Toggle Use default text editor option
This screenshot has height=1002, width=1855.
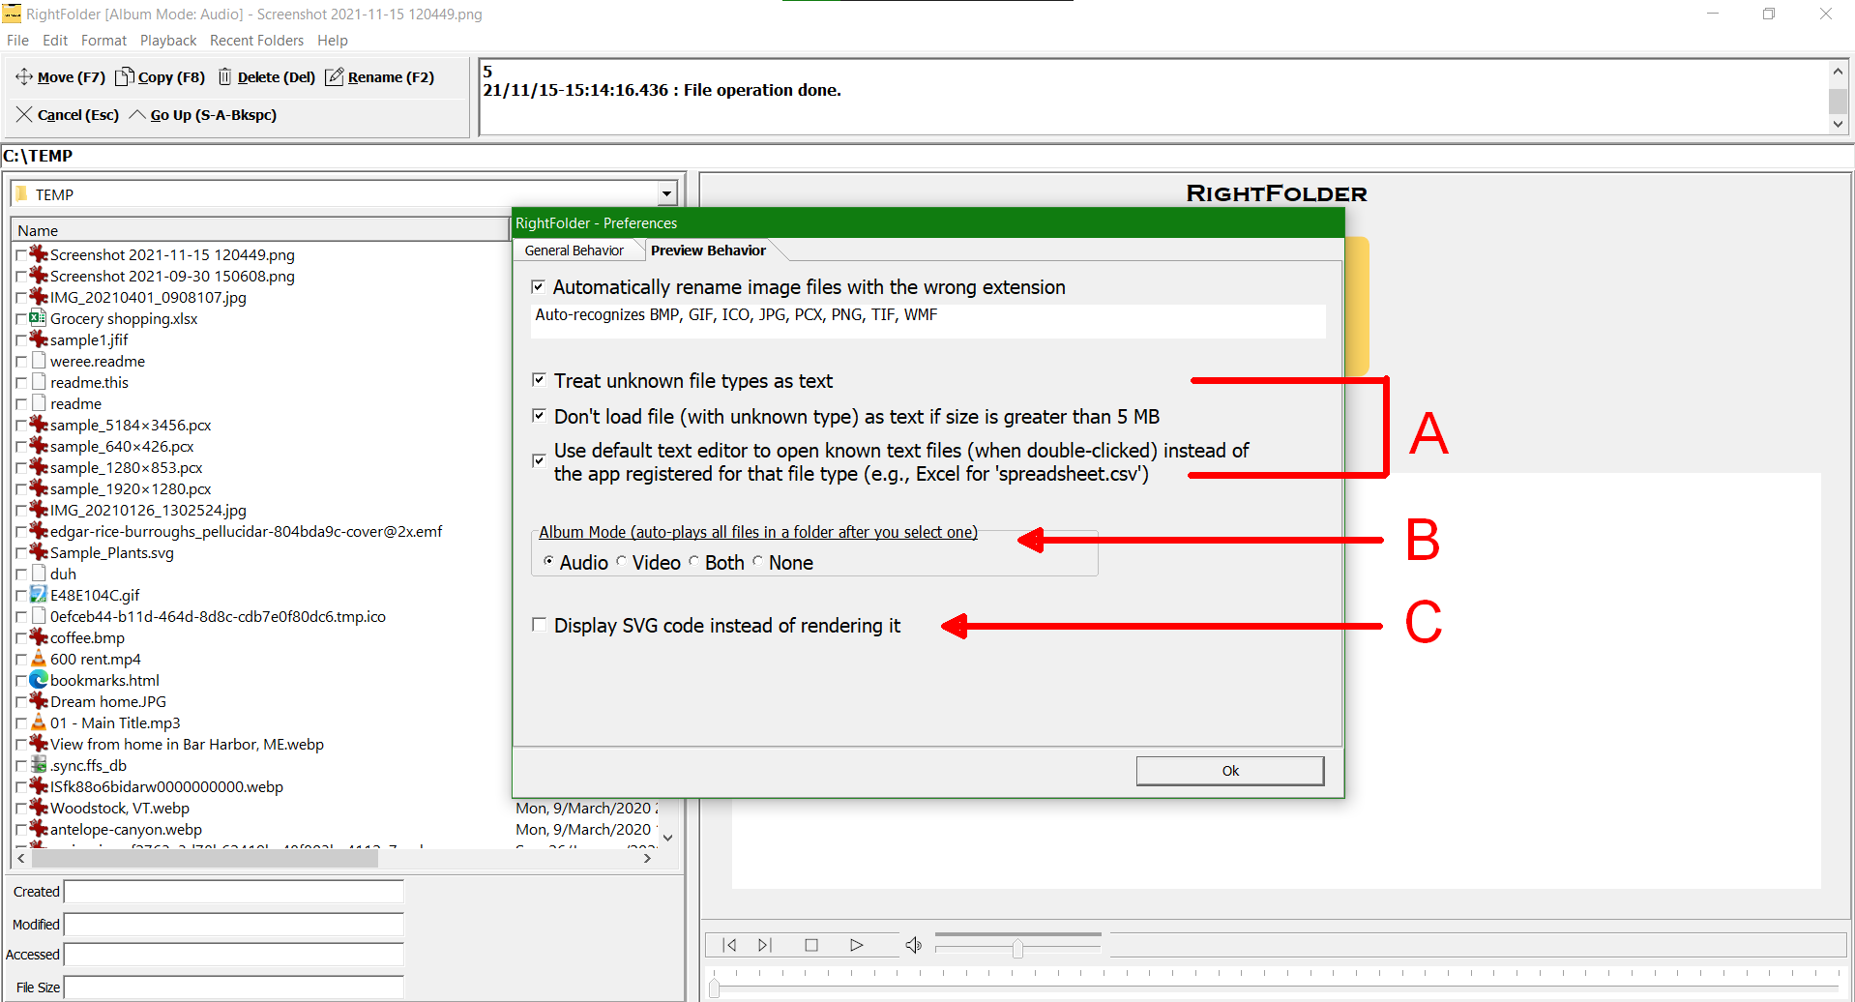539,461
